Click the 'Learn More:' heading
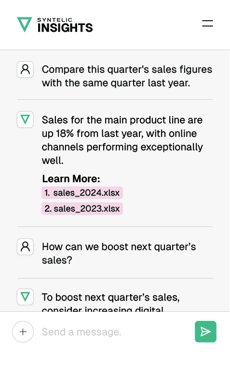 71,178
